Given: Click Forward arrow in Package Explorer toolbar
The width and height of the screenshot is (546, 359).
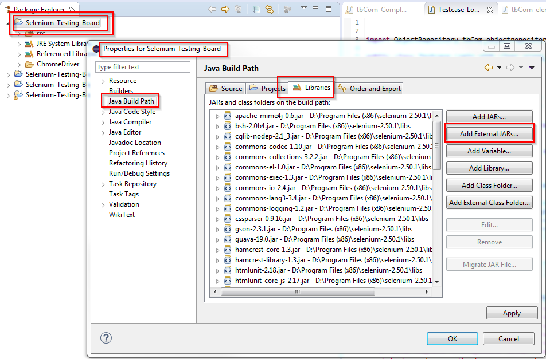Looking at the screenshot, I should (225, 9).
